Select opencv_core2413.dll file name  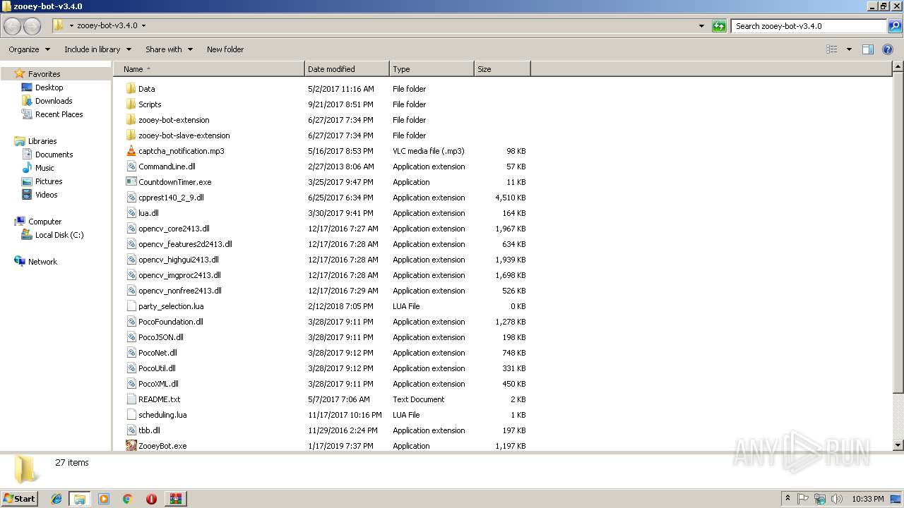(174, 229)
